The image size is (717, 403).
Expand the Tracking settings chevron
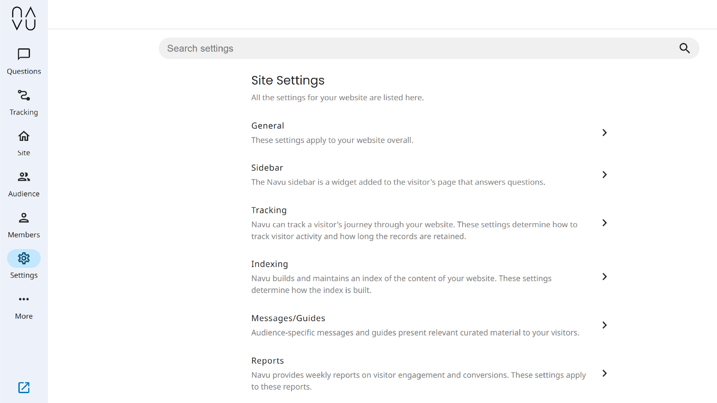click(605, 223)
